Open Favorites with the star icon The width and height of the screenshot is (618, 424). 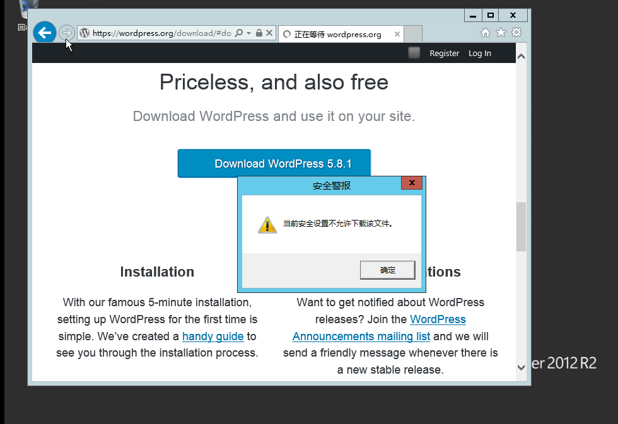click(x=501, y=31)
